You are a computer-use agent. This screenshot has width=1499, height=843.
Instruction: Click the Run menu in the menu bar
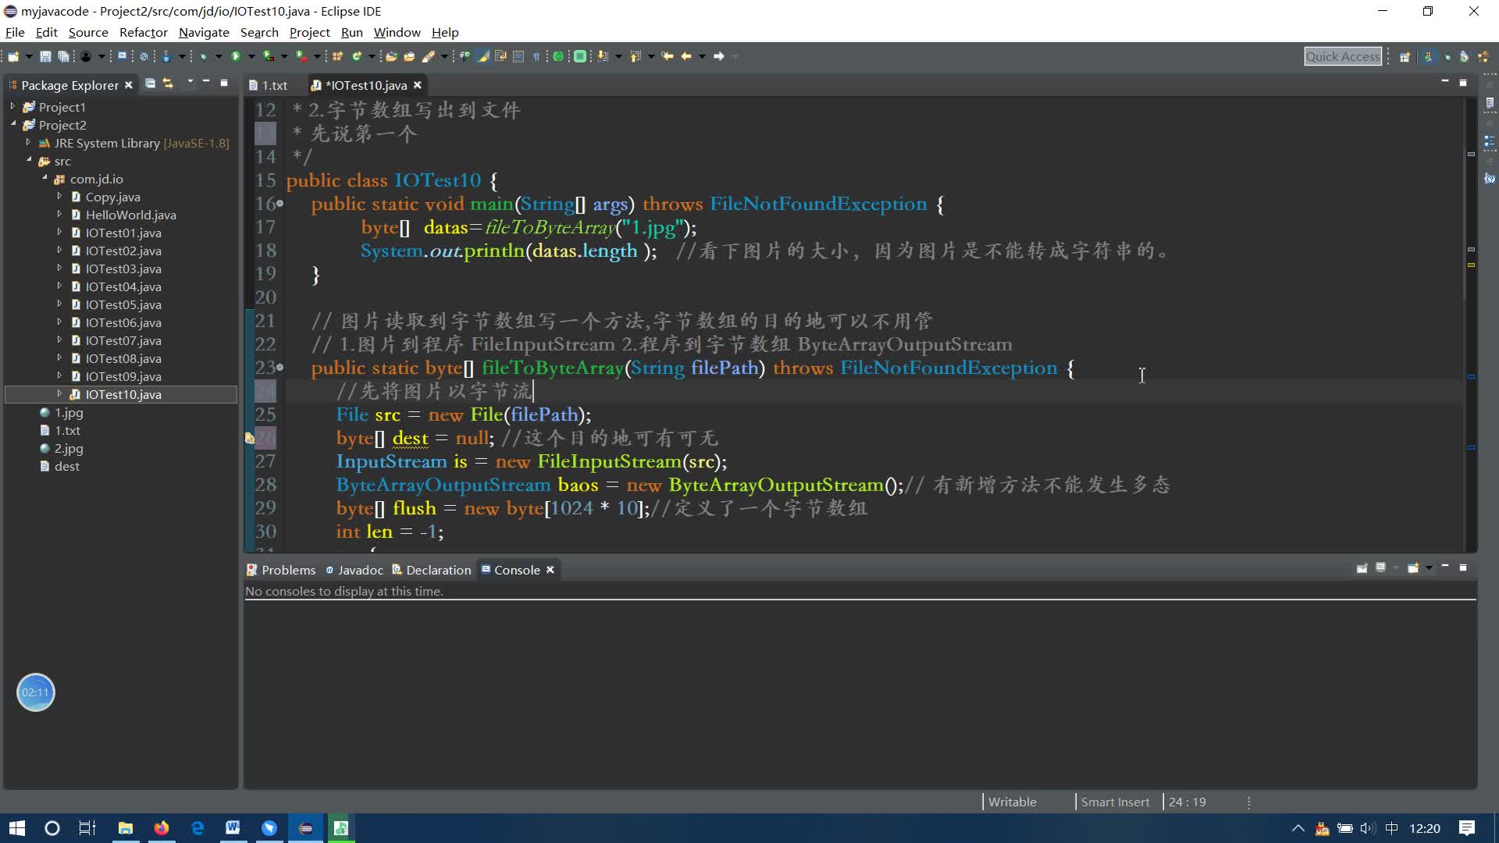(352, 32)
